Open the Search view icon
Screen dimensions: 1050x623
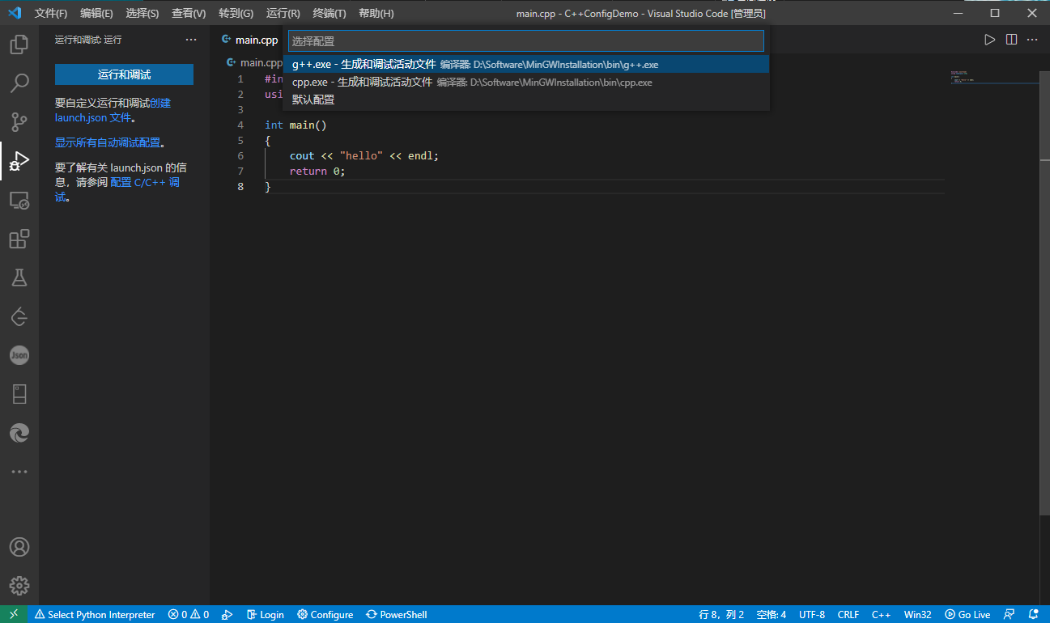coord(19,83)
